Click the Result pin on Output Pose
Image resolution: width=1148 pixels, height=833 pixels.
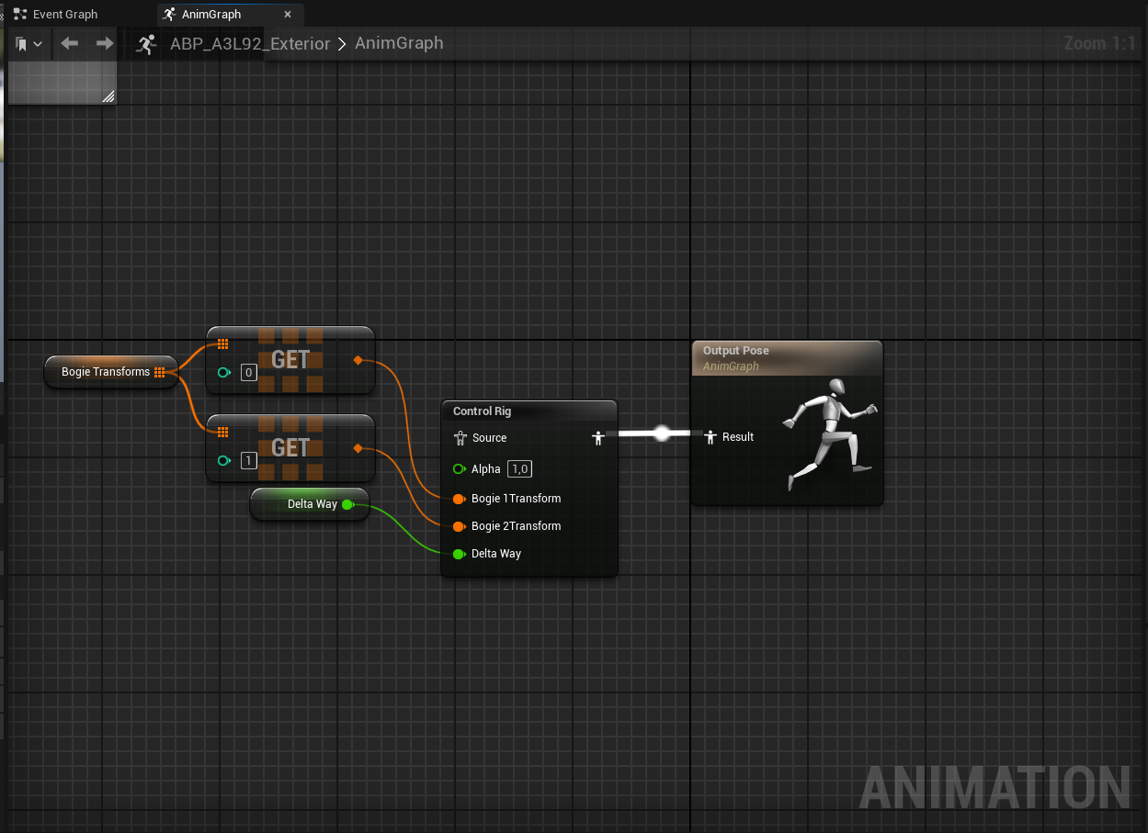tap(710, 437)
